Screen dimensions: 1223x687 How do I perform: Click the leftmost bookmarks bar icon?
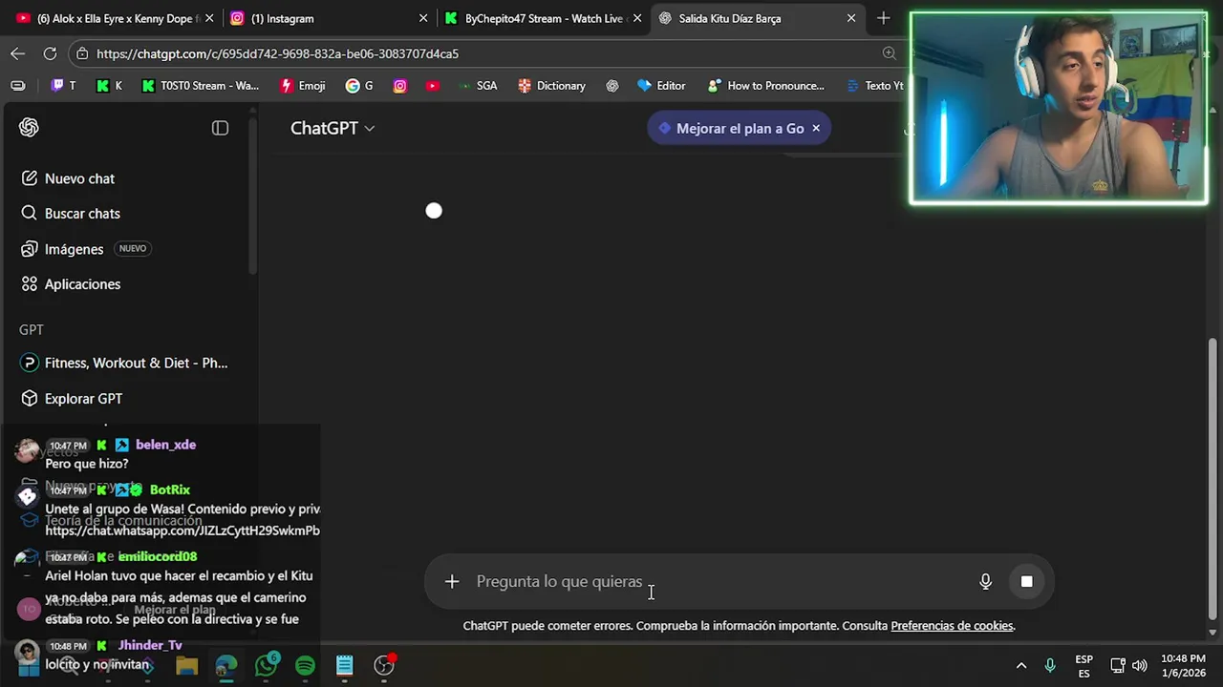[x=18, y=86]
